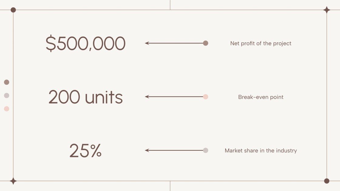Select the pink dot beside Break-even arrow
The height and width of the screenshot is (191, 340).
(206, 97)
